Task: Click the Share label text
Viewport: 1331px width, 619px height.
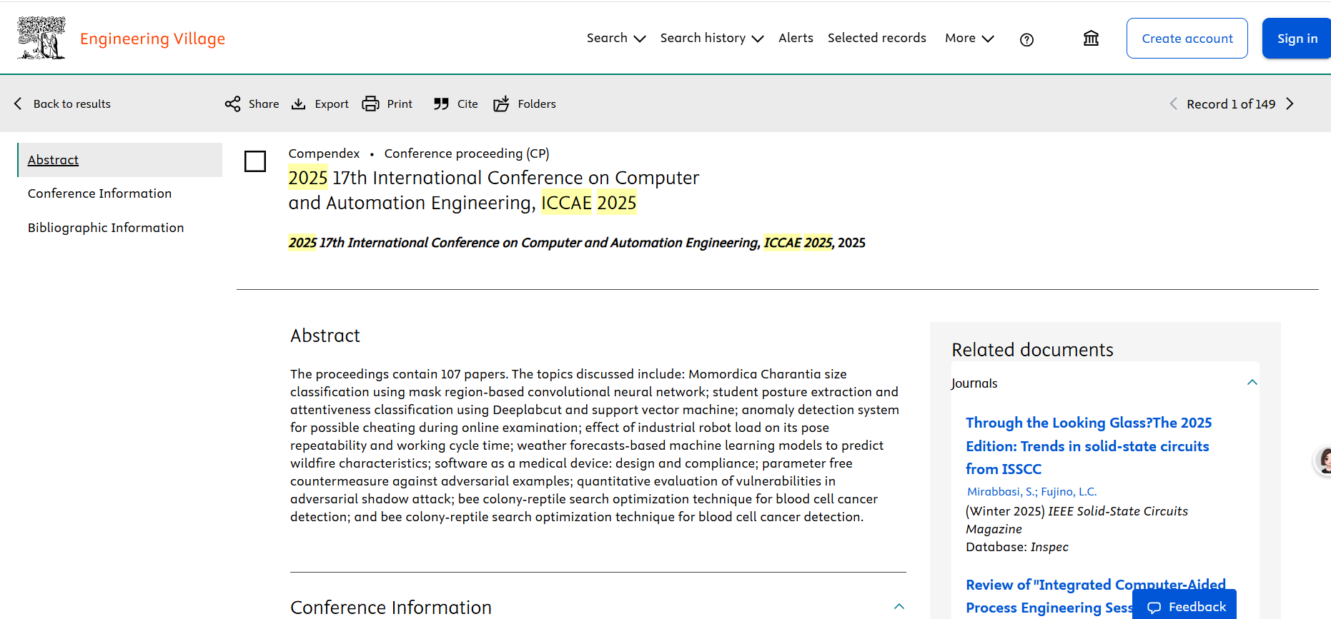Action: point(264,104)
